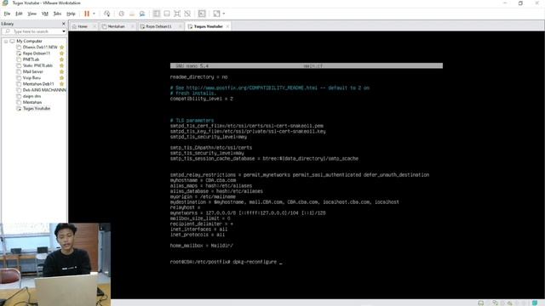Close the Home tab
This screenshot has width=545, height=306.
95,26
